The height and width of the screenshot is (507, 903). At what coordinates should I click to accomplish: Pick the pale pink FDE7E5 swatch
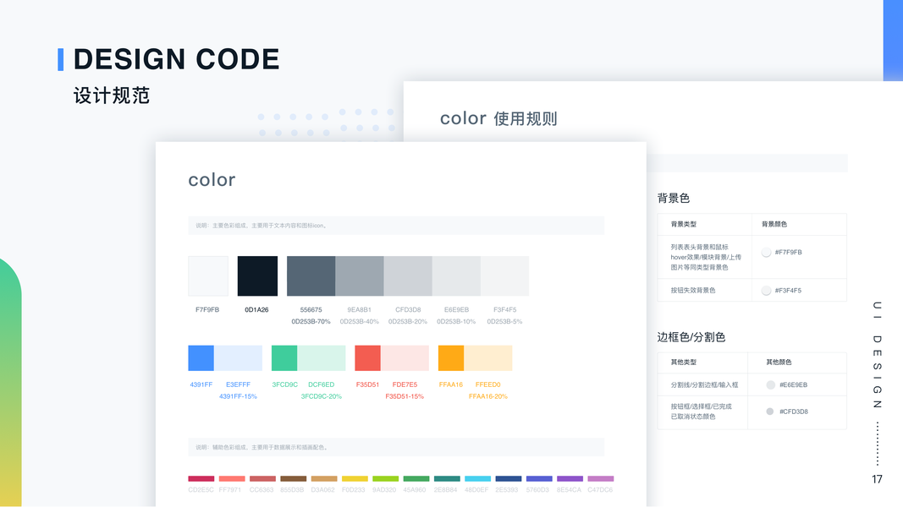405,358
